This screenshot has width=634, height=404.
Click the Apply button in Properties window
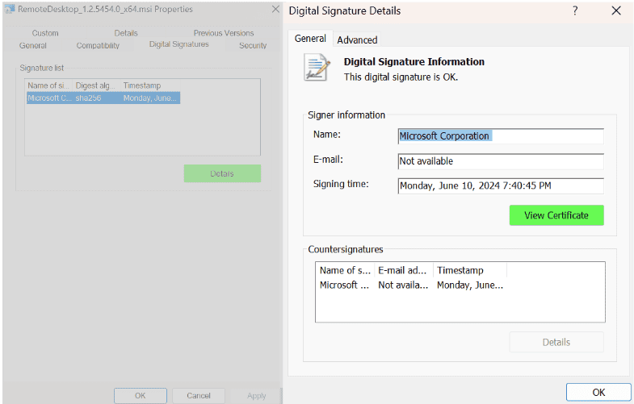[x=256, y=395]
